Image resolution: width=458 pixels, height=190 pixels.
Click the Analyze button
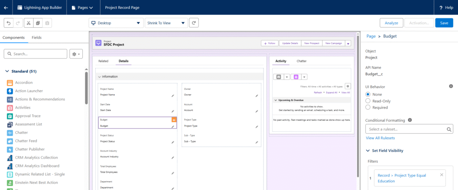[x=391, y=23]
